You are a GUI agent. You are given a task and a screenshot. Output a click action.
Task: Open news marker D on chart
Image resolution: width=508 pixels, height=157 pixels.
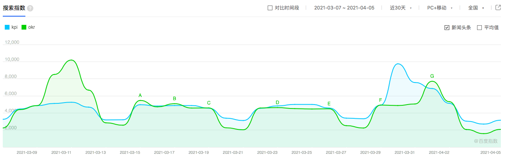point(277,103)
